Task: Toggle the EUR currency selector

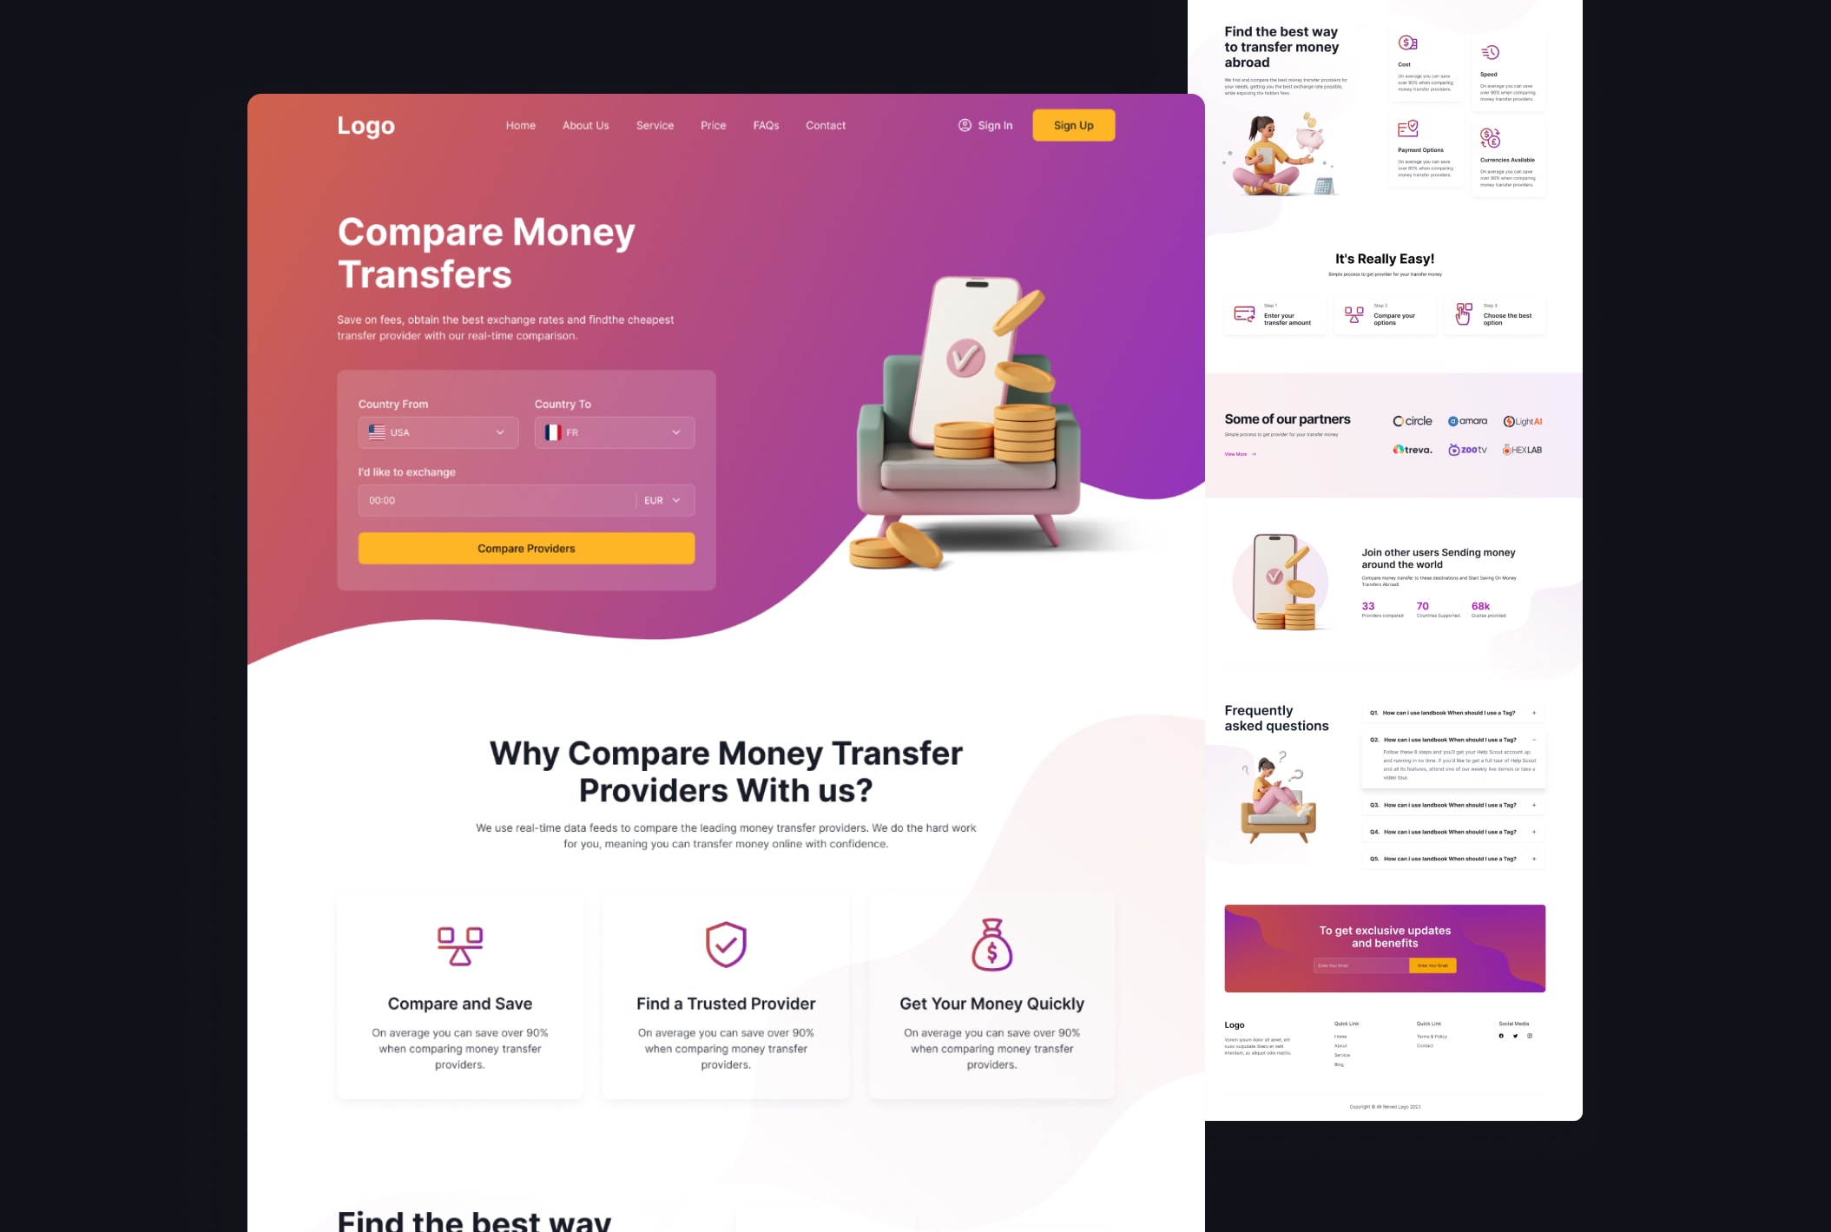Action: [664, 499]
